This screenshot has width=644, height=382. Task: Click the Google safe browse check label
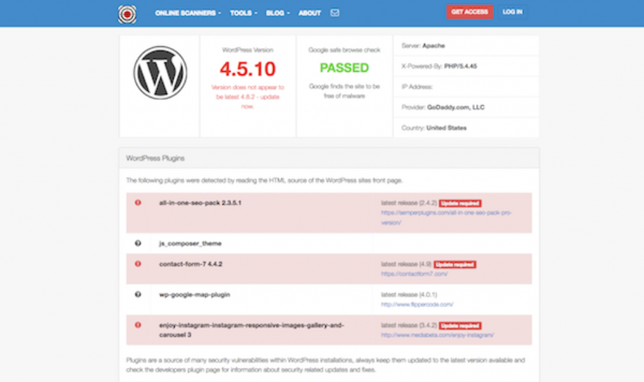(x=344, y=50)
